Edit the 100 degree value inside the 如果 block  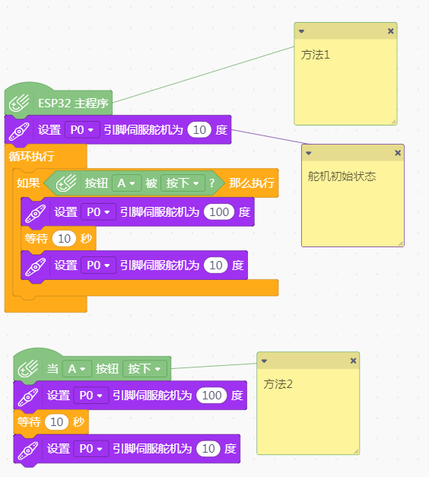[219, 212]
